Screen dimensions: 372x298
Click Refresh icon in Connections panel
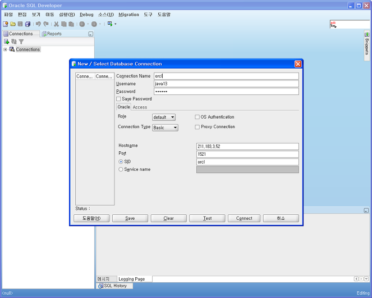14,42
